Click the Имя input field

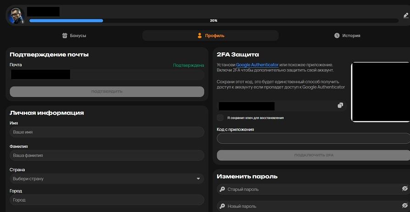(107, 132)
